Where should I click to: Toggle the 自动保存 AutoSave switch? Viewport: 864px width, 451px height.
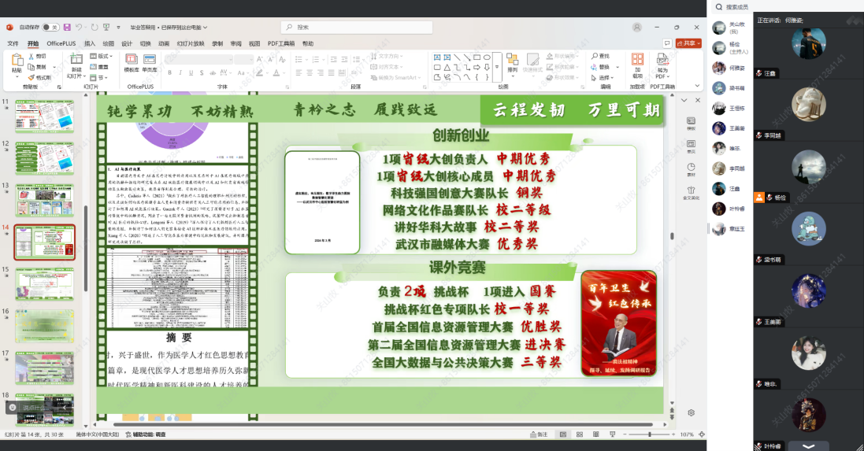tap(50, 27)
